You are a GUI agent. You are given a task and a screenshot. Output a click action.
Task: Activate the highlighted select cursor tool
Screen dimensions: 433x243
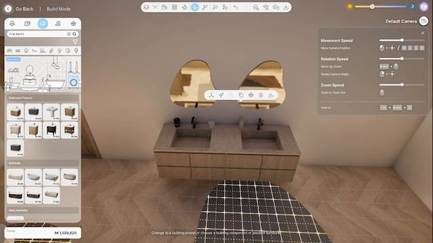(x=195, y=7)
